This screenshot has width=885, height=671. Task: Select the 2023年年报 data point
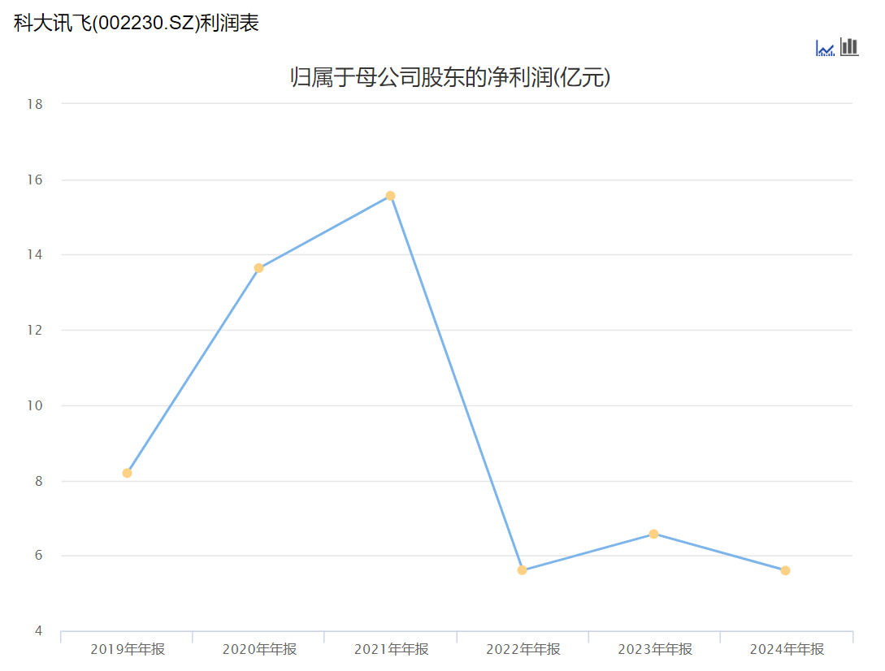tap(653, 534)
